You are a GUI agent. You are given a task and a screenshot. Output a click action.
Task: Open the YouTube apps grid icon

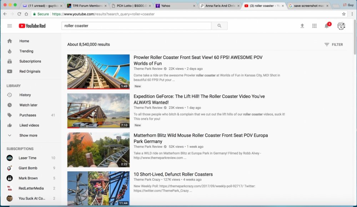(315, 26)
